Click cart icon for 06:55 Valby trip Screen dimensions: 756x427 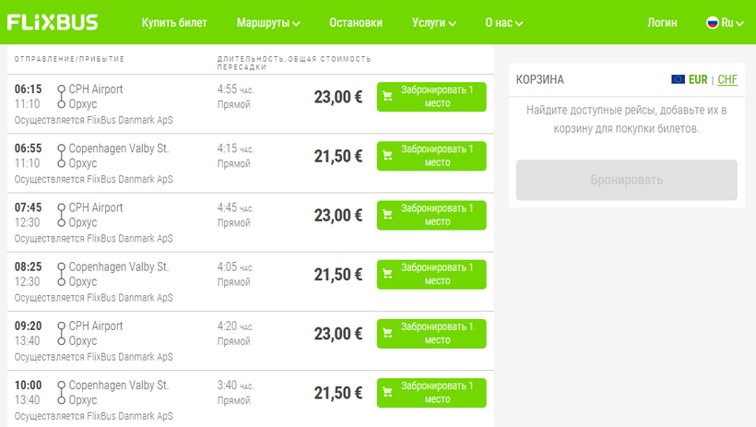coord(388,156)
